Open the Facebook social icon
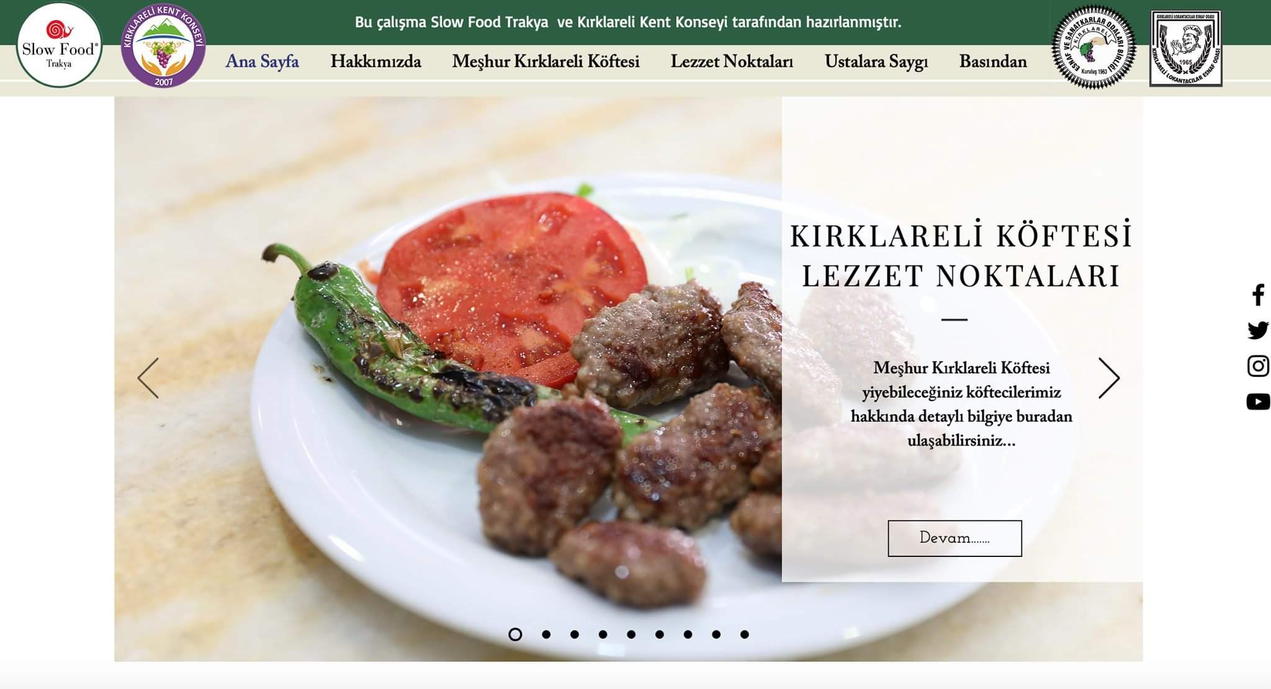 (x=1258, y=295)
